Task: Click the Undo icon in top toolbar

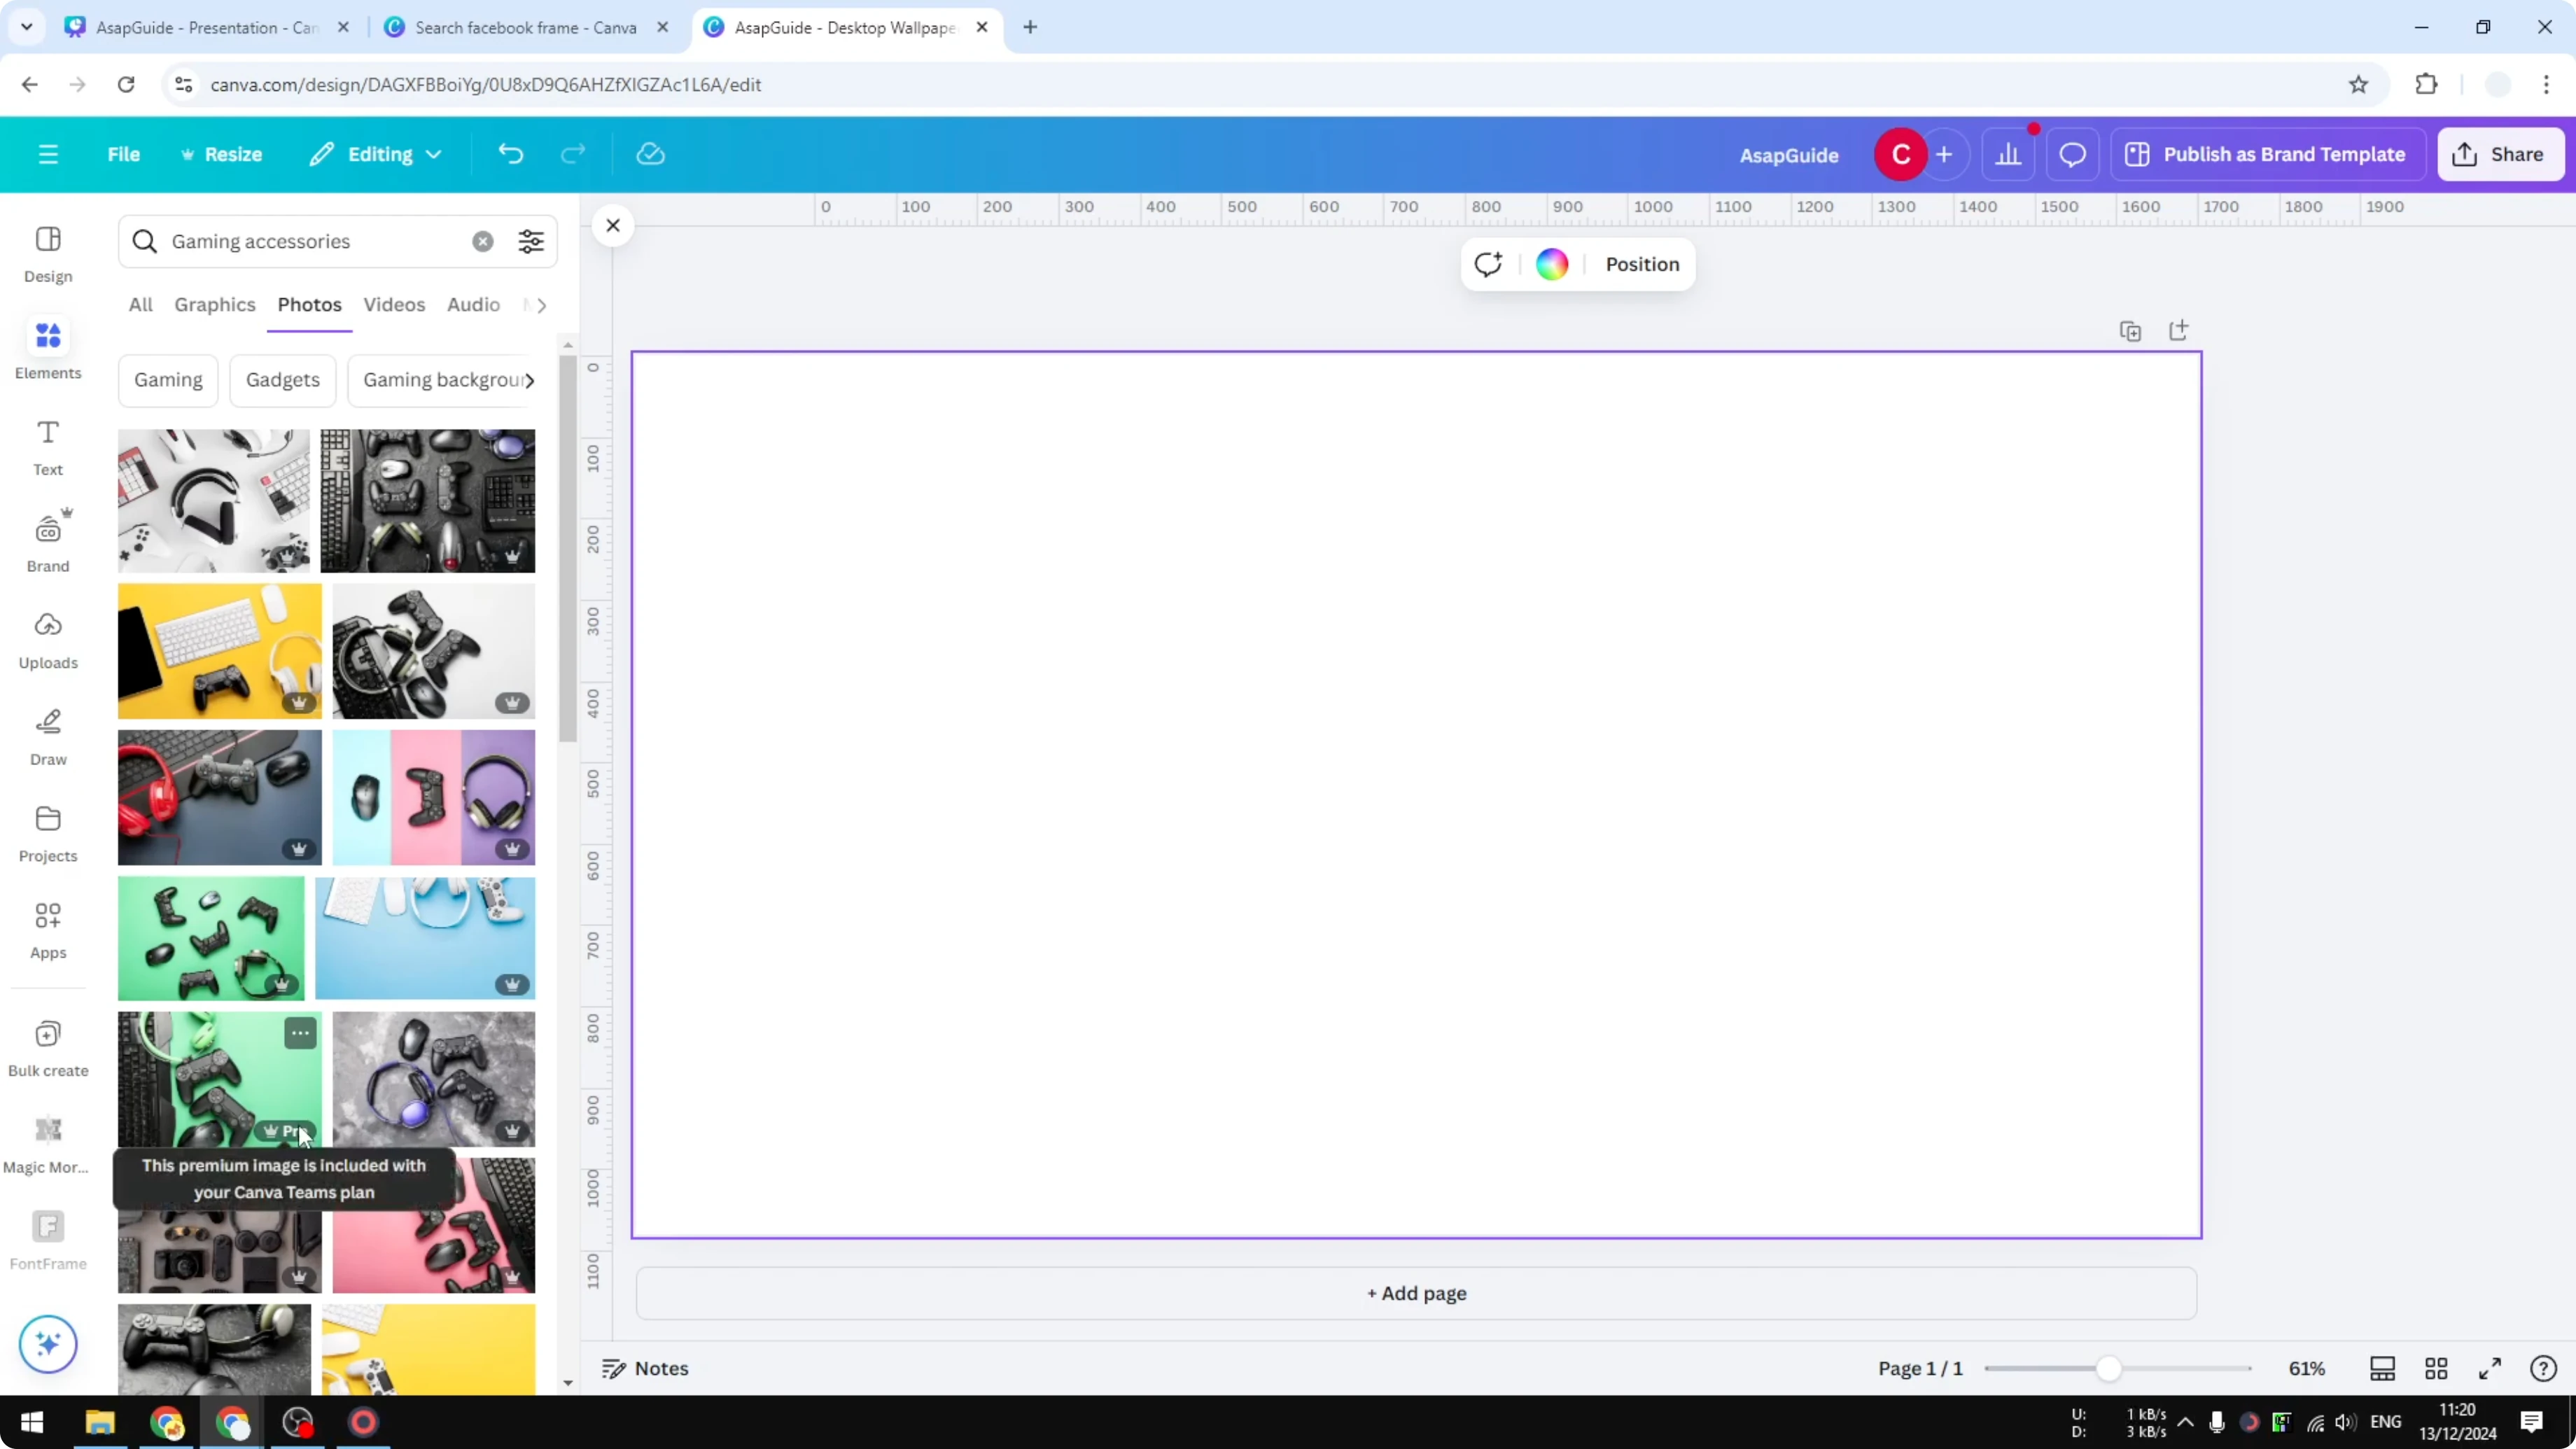Action: pos(510,153)
